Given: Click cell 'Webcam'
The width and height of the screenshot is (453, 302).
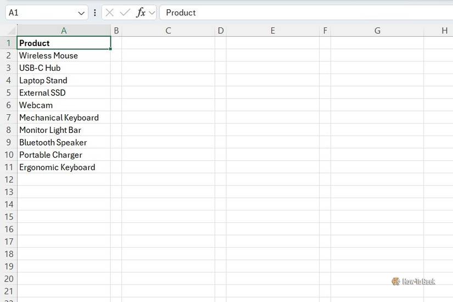Looking at the screenshot, I should (64, 105).
